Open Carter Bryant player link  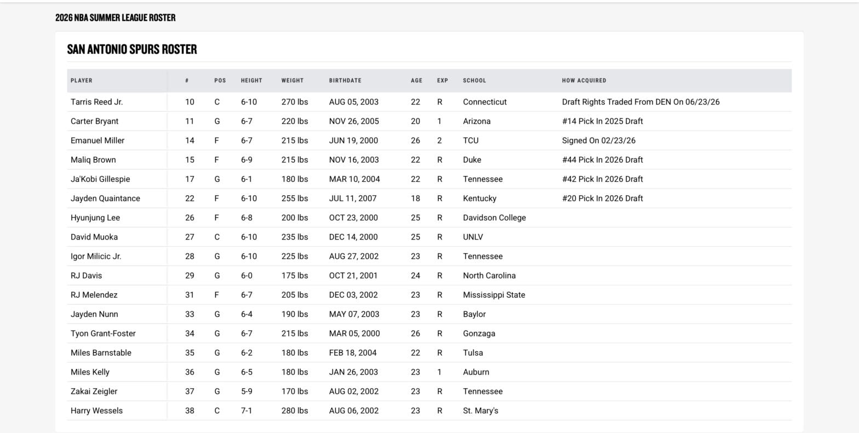tap(94, 121)
